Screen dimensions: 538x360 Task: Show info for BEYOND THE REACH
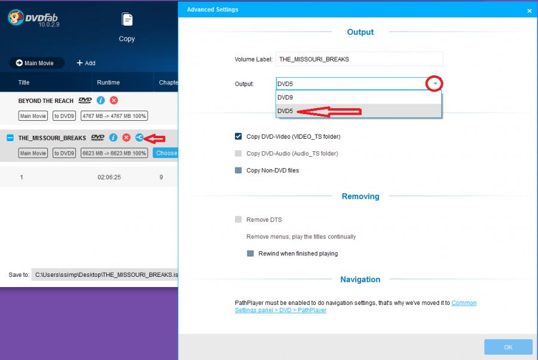click(100, 100)
